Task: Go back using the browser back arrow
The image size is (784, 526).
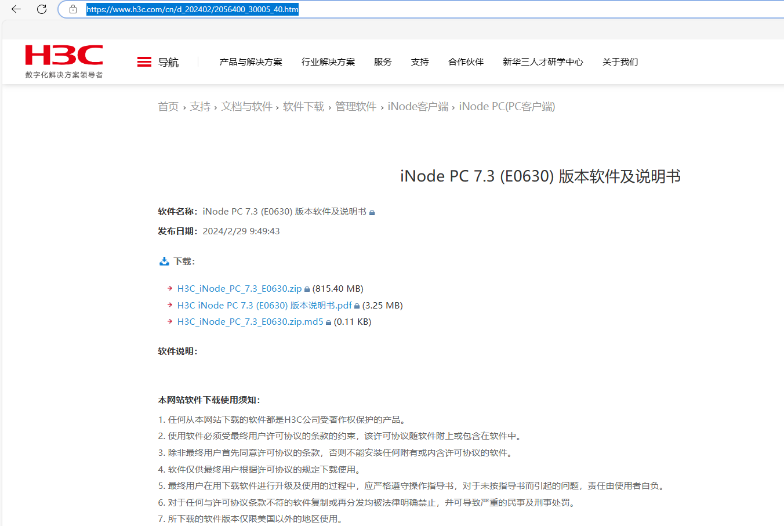Action: coord(16,9)
